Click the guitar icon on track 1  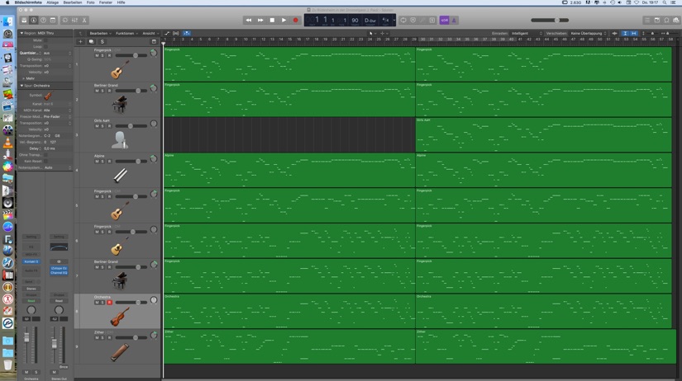click(119, 69)
